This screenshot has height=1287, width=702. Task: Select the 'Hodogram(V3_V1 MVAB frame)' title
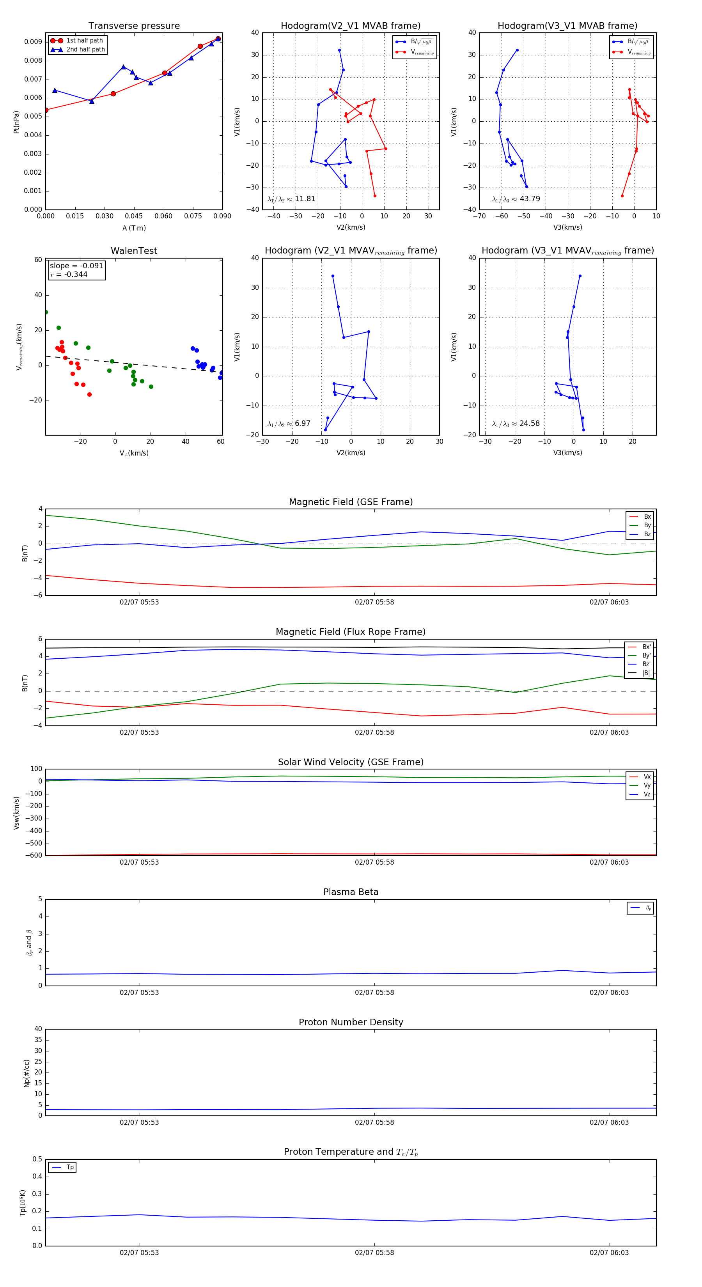[567, 26]
